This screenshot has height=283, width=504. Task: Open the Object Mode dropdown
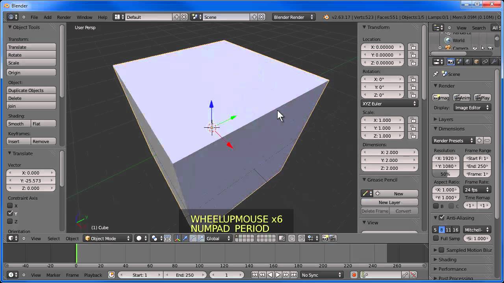[107, 238]
